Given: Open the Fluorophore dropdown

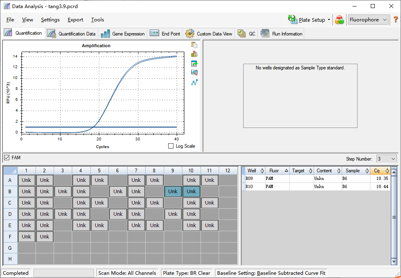Looking at the screenshot, I should click(368, 20).
